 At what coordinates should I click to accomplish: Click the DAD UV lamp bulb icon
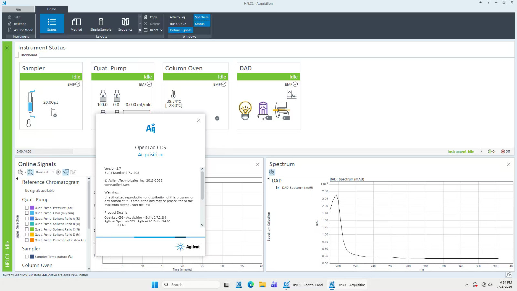point(245,111)
